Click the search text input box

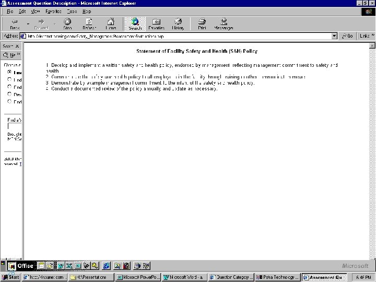click(15, 126)
